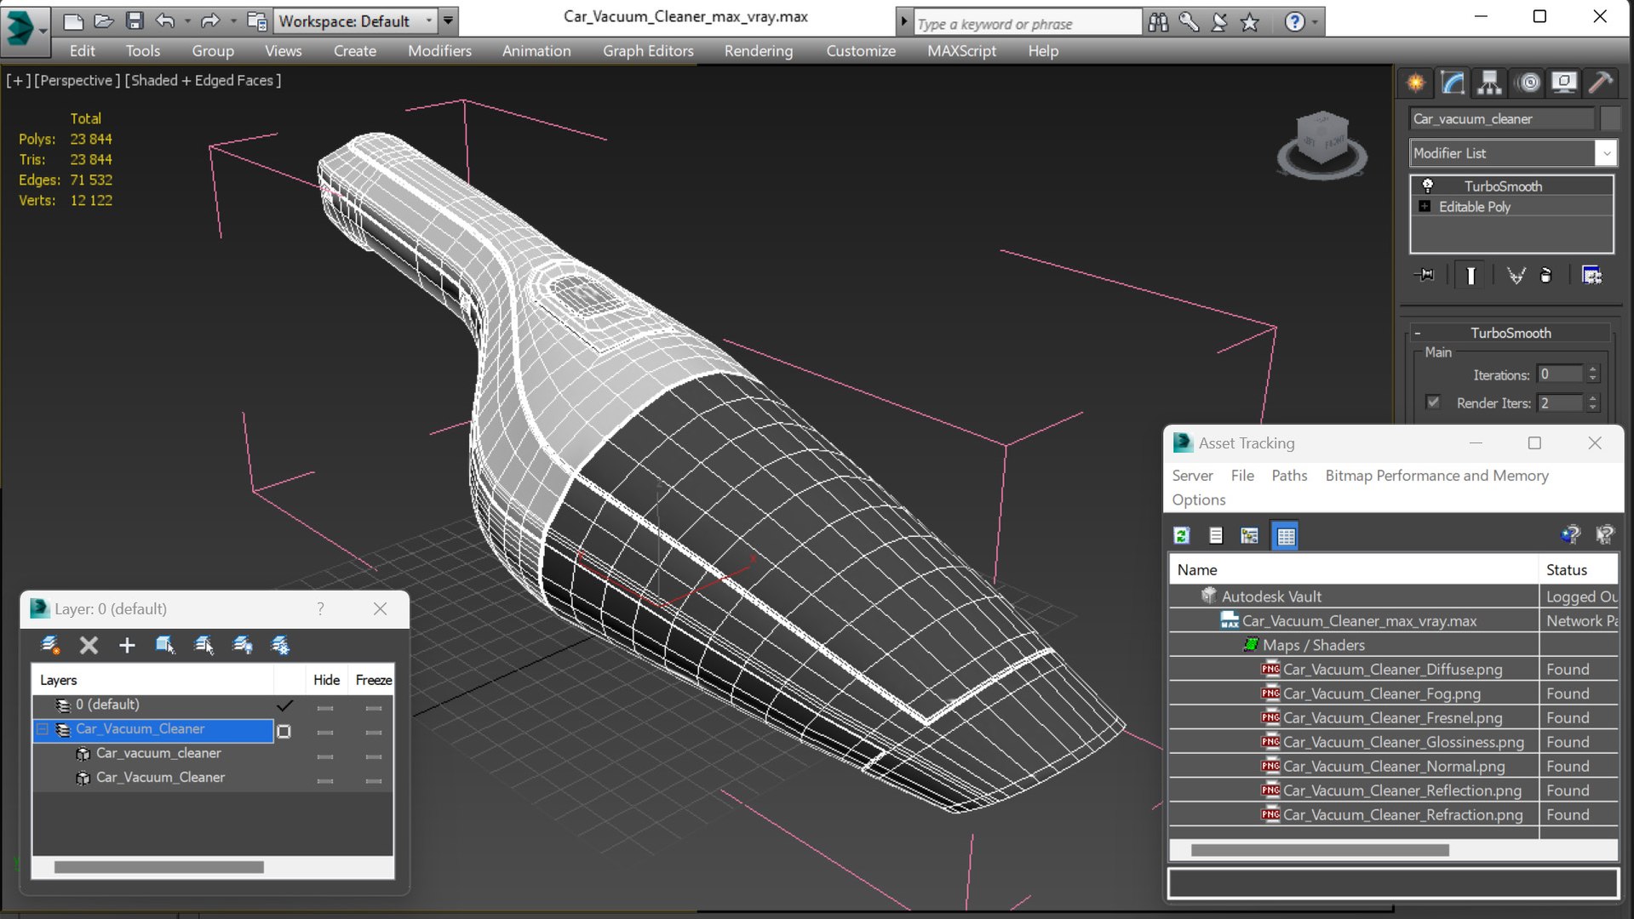Open Bitmap Performance and Memory menu
This screenshot has width=1634, height=919.
(1436, 476)
